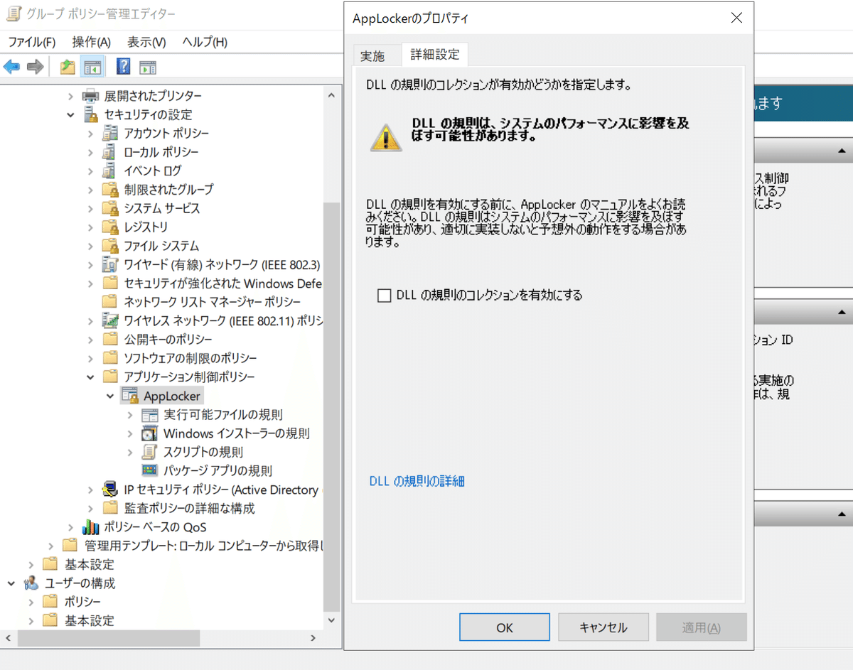
Task: Click the Windows インストーラーの規則 icon
Action: tap(149, 433)
